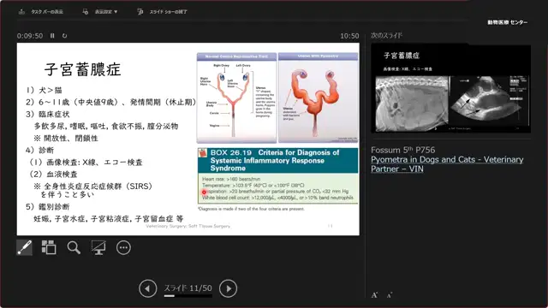Click the normal canine reproductive tract diagram
Viewport: 548px width, 308px height.
pos(236,98)
